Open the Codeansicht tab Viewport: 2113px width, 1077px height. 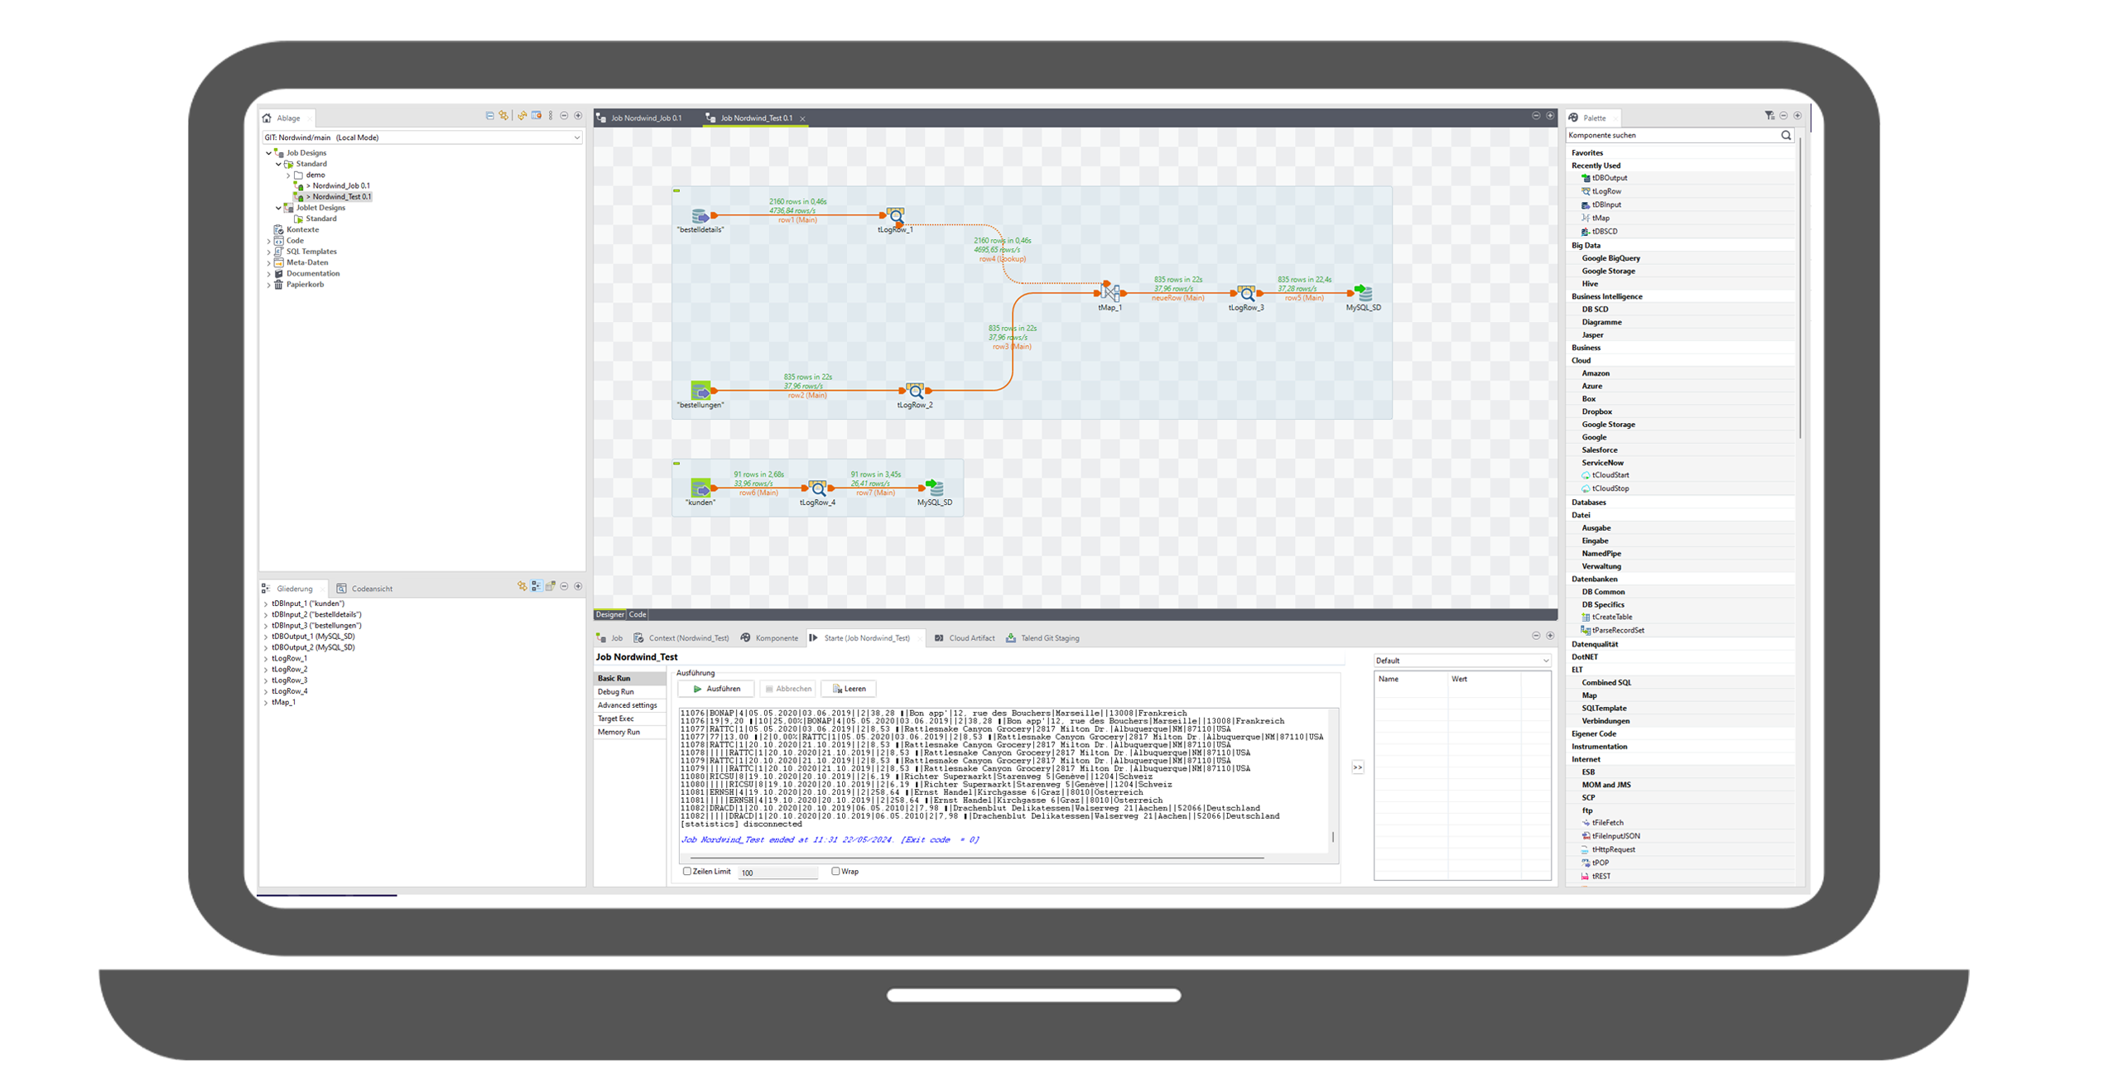(364, 589)
